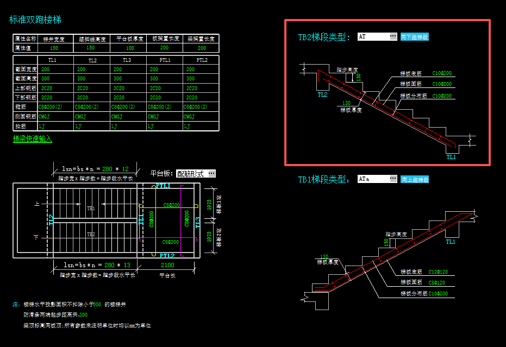Screen dimensions: 506x347
Task: Click the TB2 type field showing AT
Action: [374, 36]
